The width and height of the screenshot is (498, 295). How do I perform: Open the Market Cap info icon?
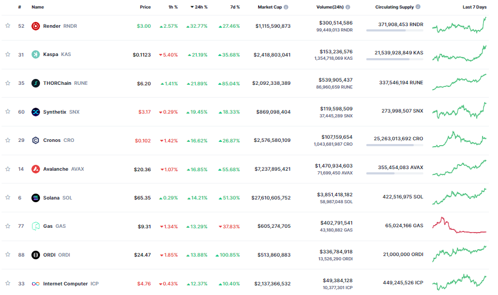point(286,7)
